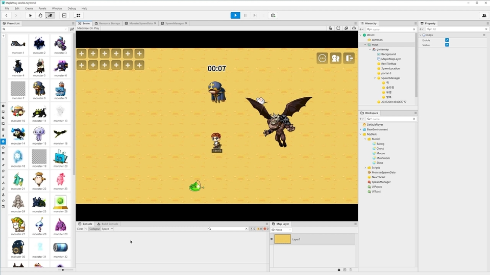Click the delete layer trash icon
This screenshot has height=275, width=490.
point(351,270)
